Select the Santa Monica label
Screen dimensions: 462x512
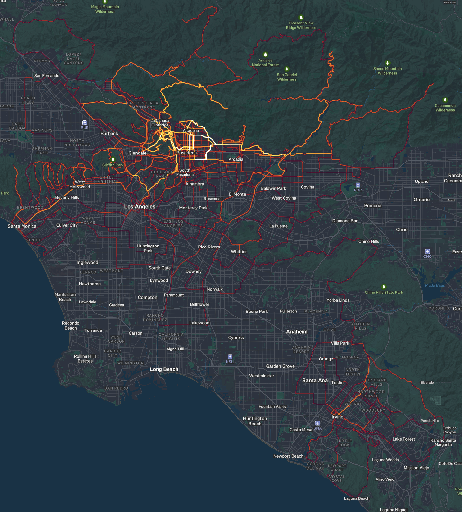click(x=22, y=226)
